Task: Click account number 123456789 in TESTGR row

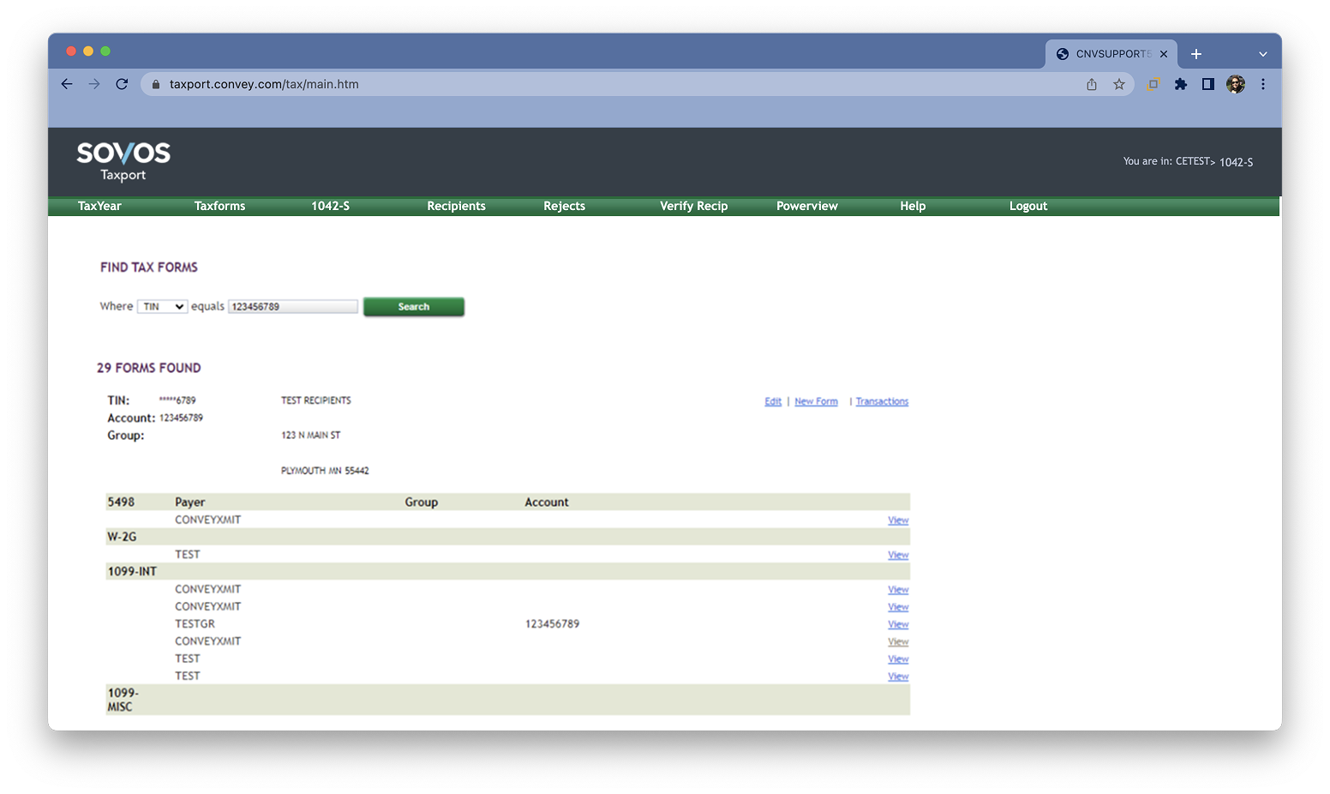Action: (552, 624)
